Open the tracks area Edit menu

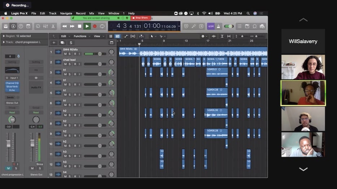[x=65, y=36]
